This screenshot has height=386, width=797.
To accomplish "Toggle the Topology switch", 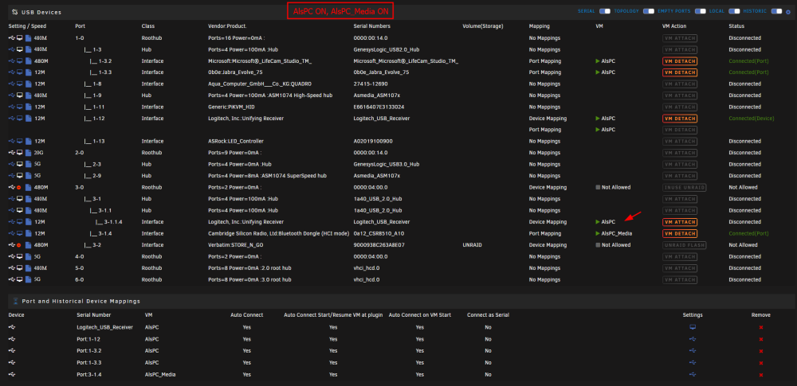I will [x=648, y=10].
